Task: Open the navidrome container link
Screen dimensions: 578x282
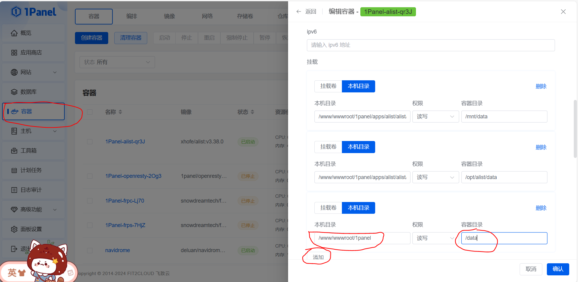Action: tap(118, 250)
